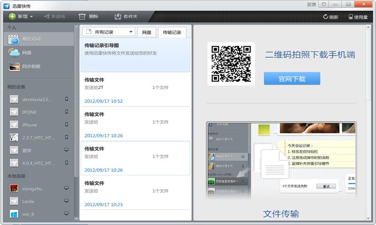Click the 本地连接 section header
This screenshot has width=376, height=225.
[x=16, y=176]
